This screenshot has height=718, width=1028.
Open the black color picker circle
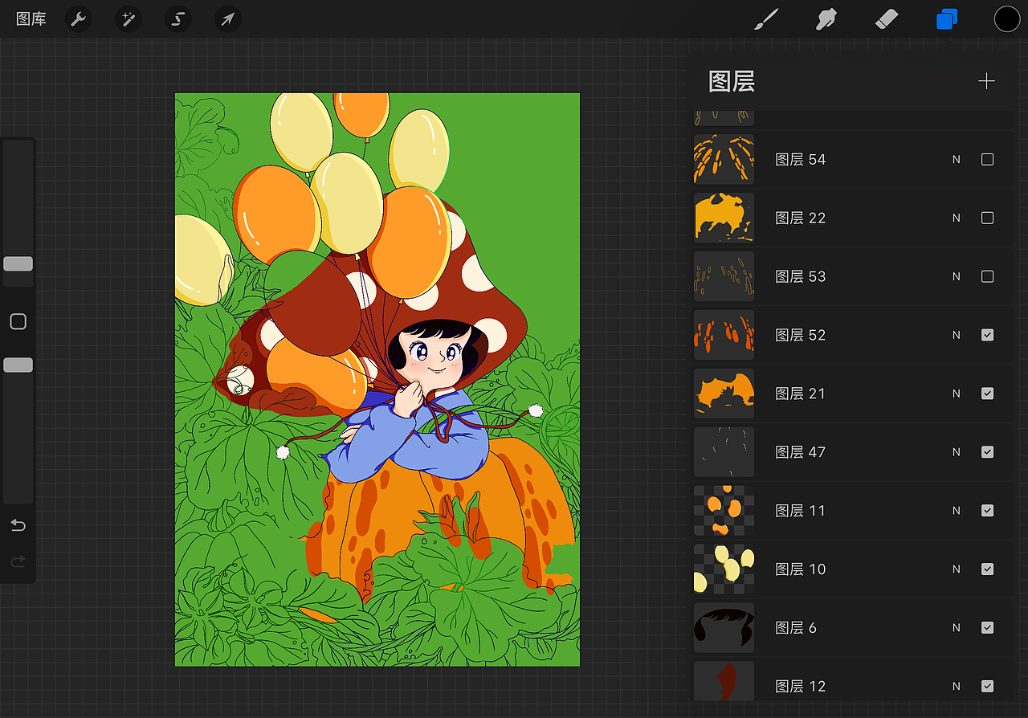[1007, 19]
